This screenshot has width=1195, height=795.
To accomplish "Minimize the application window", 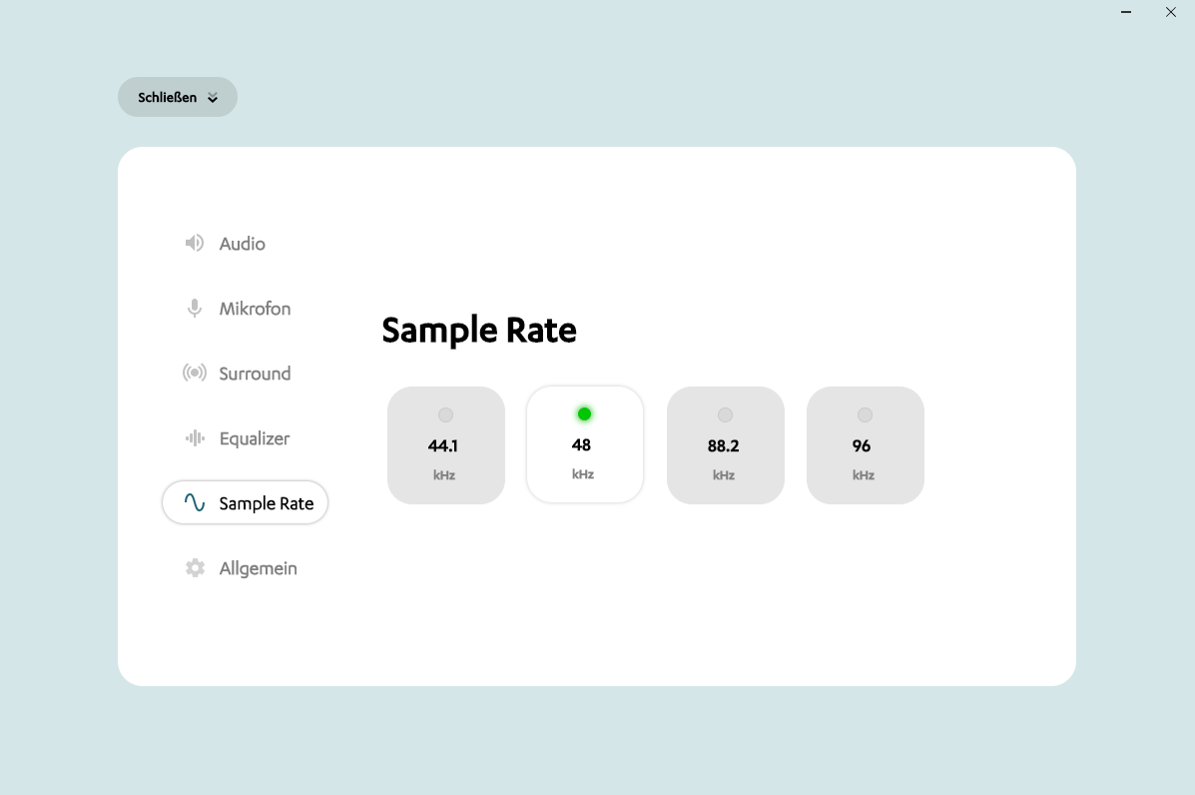I will 1126,12.
